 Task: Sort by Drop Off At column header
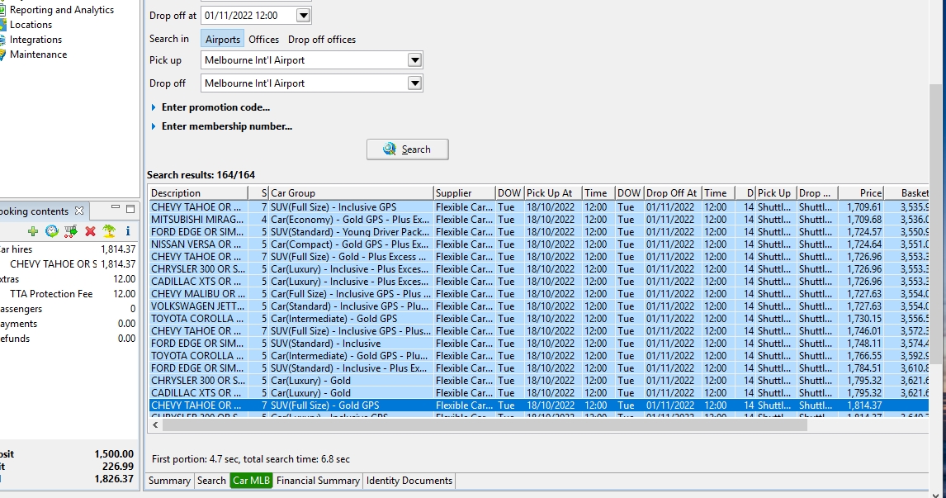click(x=673, y=193)
